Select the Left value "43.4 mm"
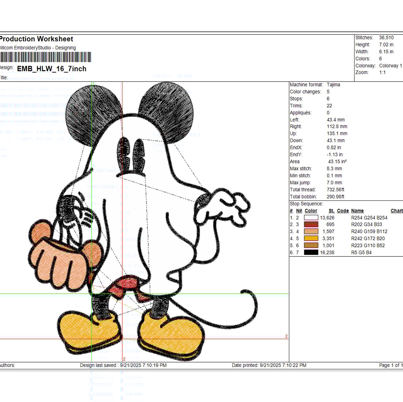The width and height of the screenshot is (403, 402). [336, 120]
